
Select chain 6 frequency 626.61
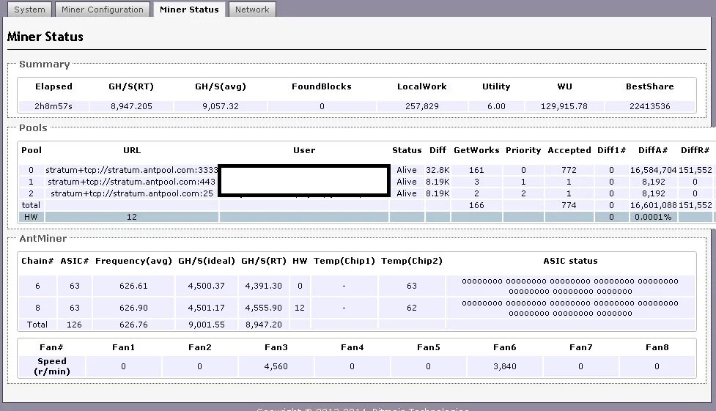tap(133, 286)
